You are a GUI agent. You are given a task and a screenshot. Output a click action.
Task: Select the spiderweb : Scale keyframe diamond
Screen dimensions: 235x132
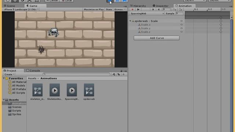click(221, 21)
